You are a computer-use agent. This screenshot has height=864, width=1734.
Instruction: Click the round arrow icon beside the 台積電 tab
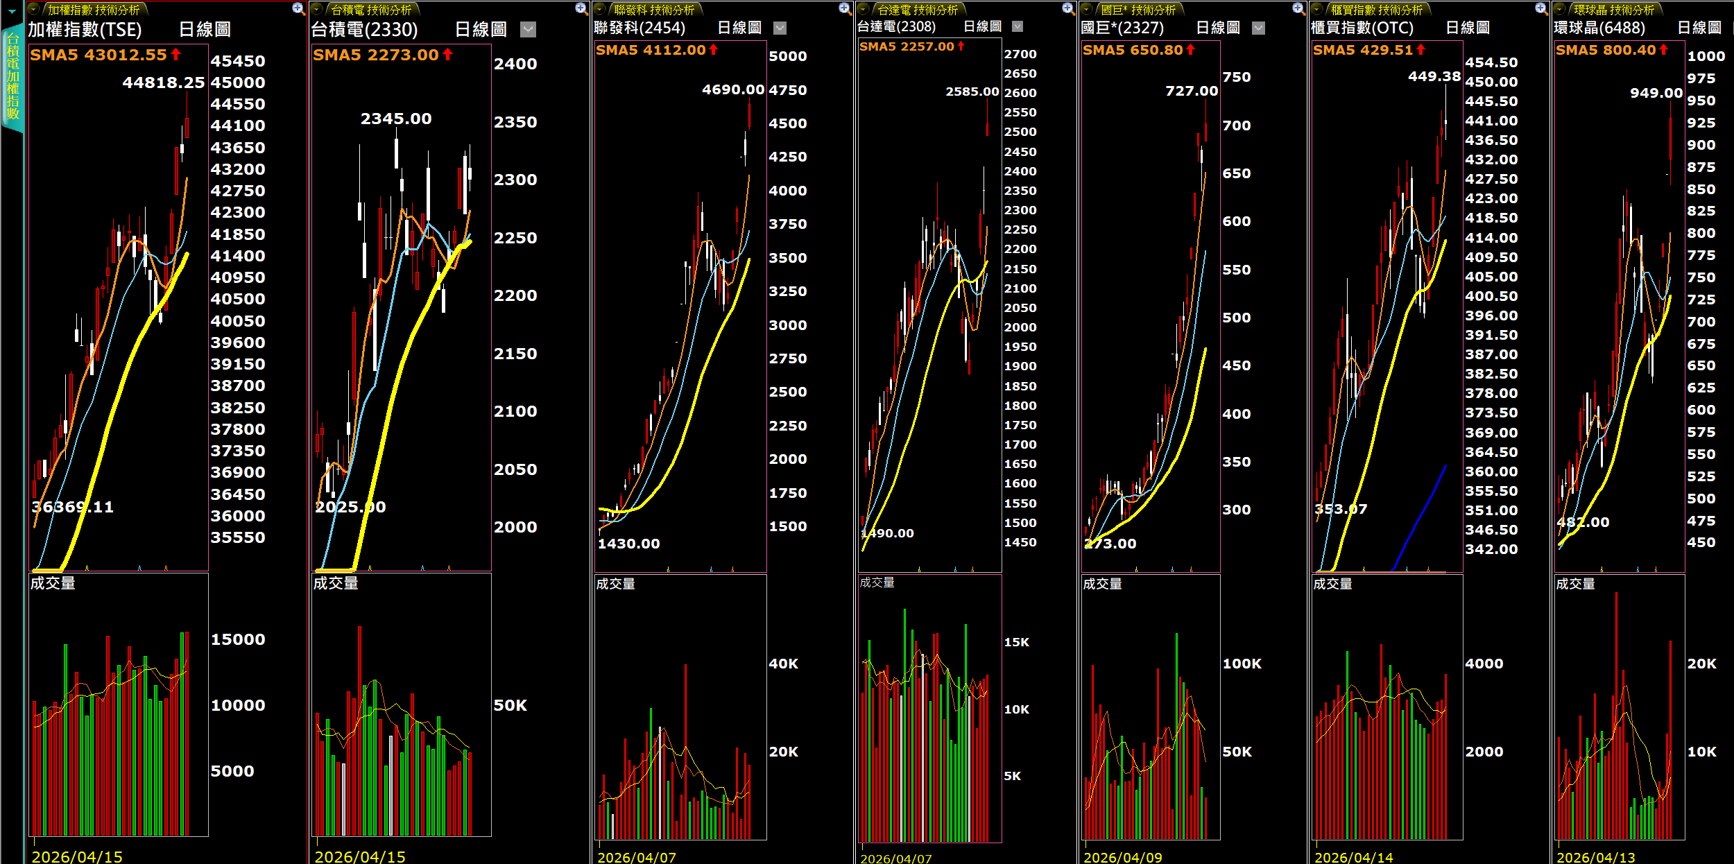[316, 9]
